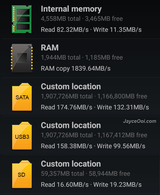Select the 1,166,800MB free capacity line

click(94, 96)
